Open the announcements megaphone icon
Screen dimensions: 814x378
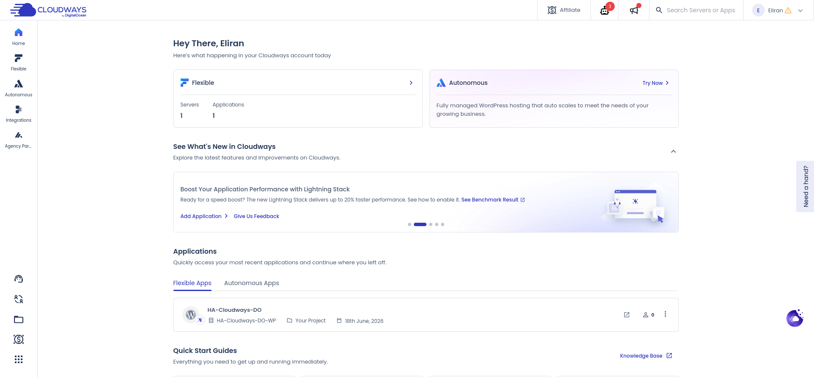point(634,10)
